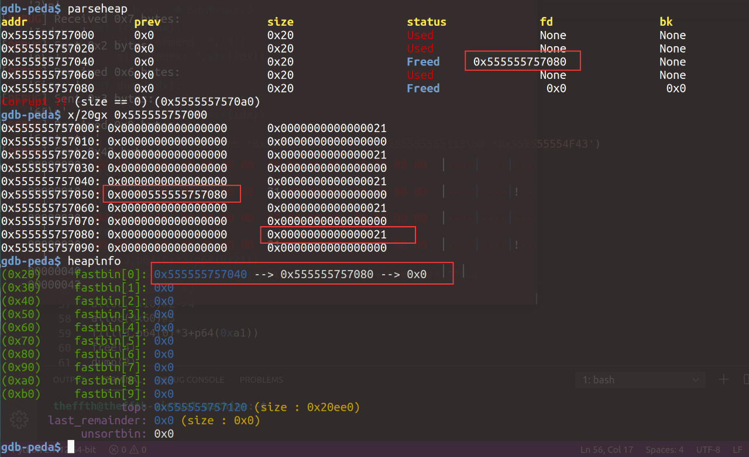This screenshot has width=749, height=457.
Task: Change the LF end-of-line sequence setting
Action: [x=737, y=449]
